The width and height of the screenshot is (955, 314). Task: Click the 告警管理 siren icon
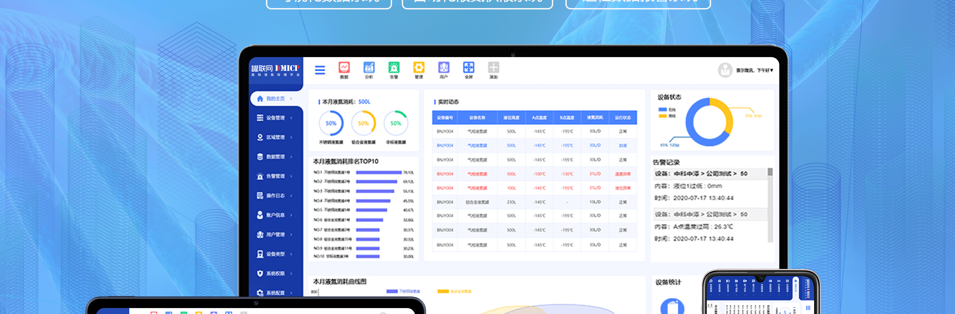tap(260, 176)
